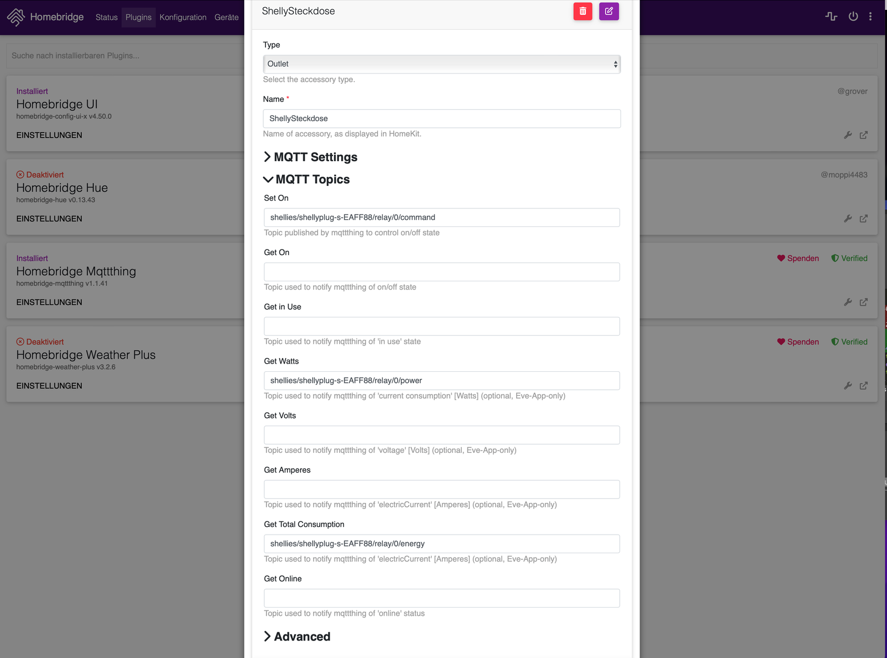This screenshot has width=887, height=658.
Task: Open the external link icon for Homebridge Hue
Action: (x=863, y=219)
